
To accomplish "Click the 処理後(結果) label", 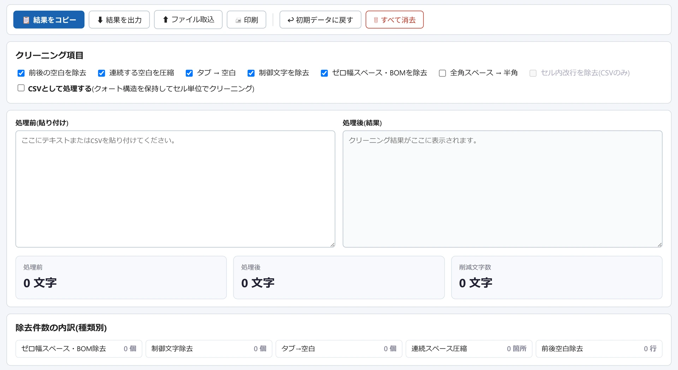I will [x=362, y=123].
